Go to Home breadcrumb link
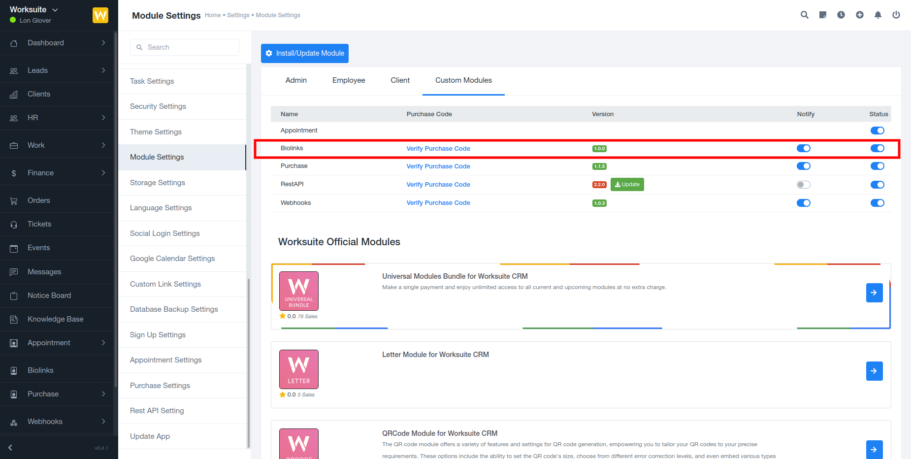 [x=213, y=15]
